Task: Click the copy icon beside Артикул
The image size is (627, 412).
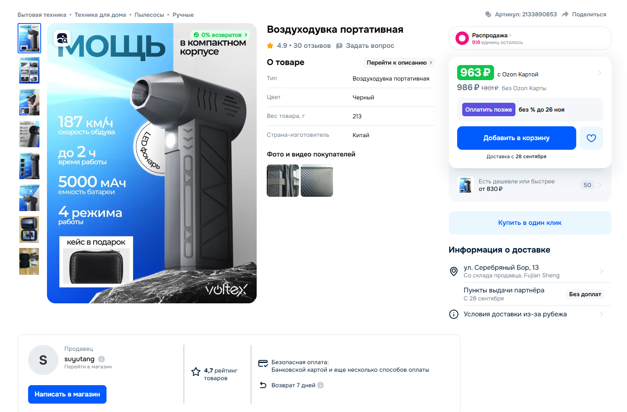Action: (488, 14)
